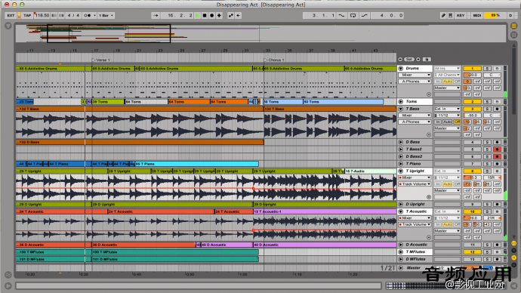Open T Bass 11/12 input channel dropdown
Screen dimensions: 521x293
447,116
